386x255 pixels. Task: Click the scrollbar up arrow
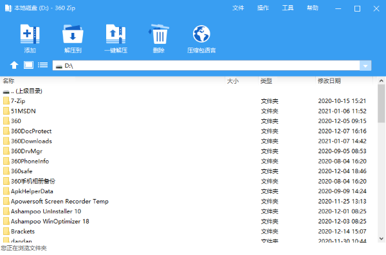click(x=381, y=80)
